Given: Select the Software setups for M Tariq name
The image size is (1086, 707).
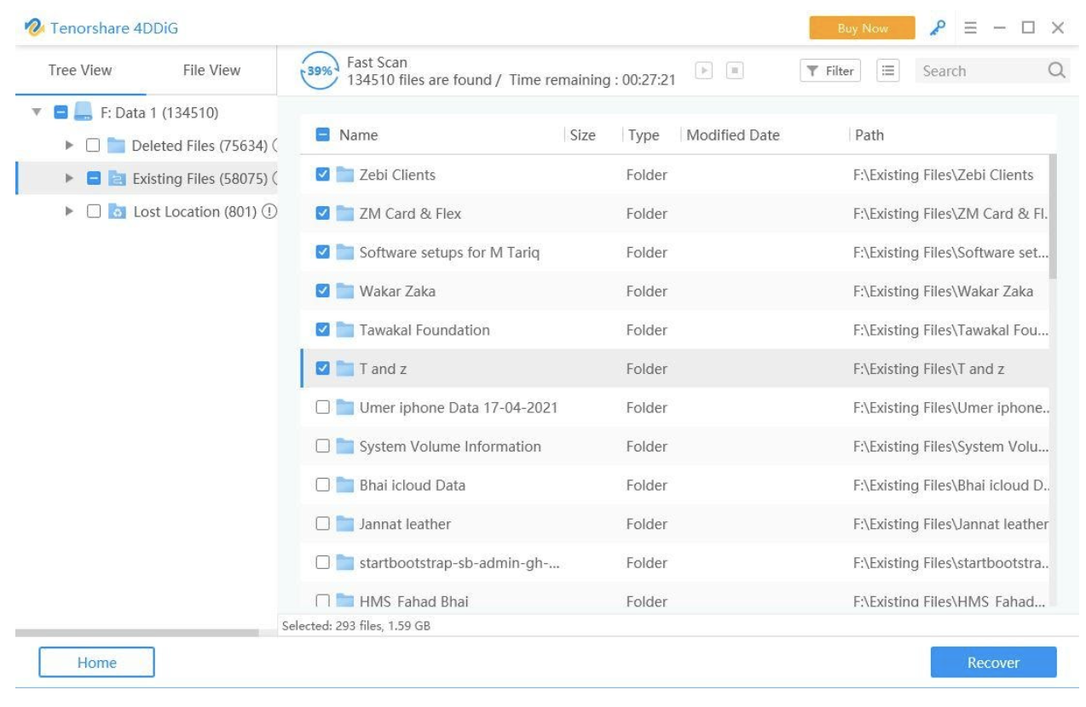Looking at the screenshot, I should (x=450, y=252).
